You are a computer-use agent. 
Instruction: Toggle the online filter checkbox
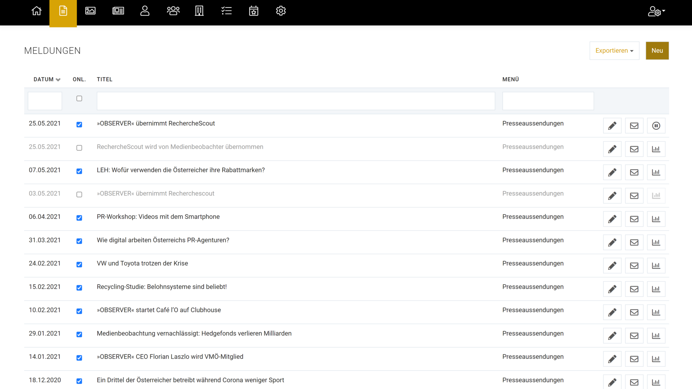[x=79, y=98]
